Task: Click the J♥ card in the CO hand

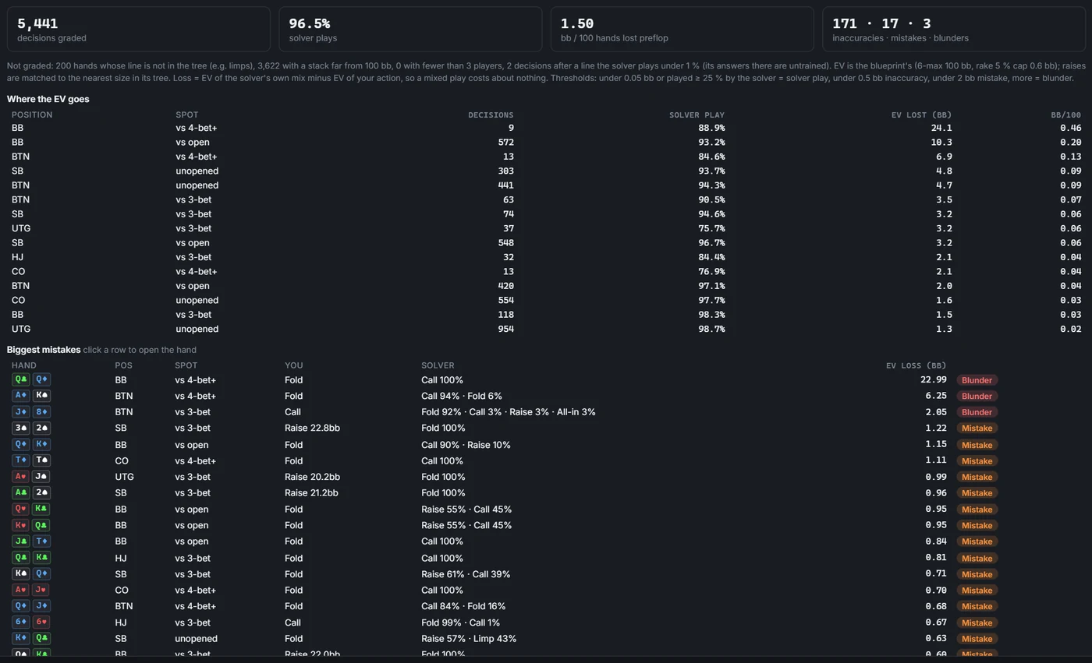Action: point(41,590)
